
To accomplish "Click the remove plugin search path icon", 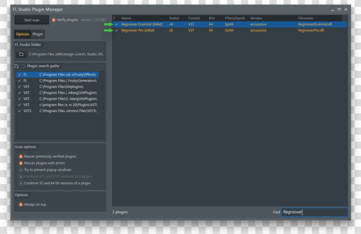I will pos(23,66).
